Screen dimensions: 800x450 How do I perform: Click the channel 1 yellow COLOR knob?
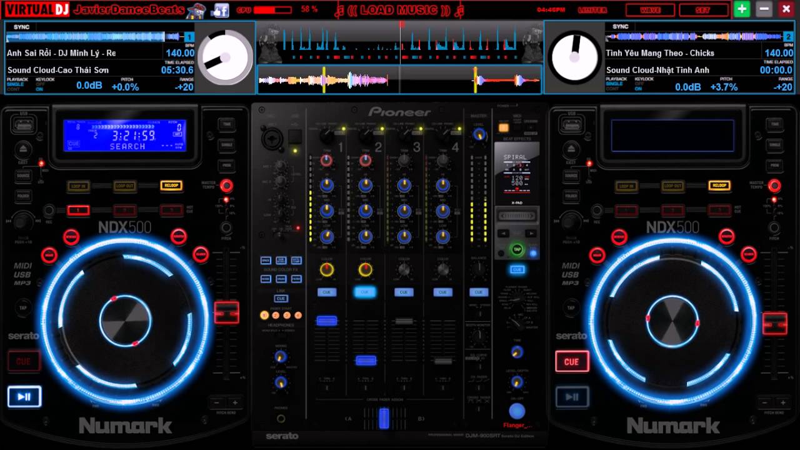(326, 270)
